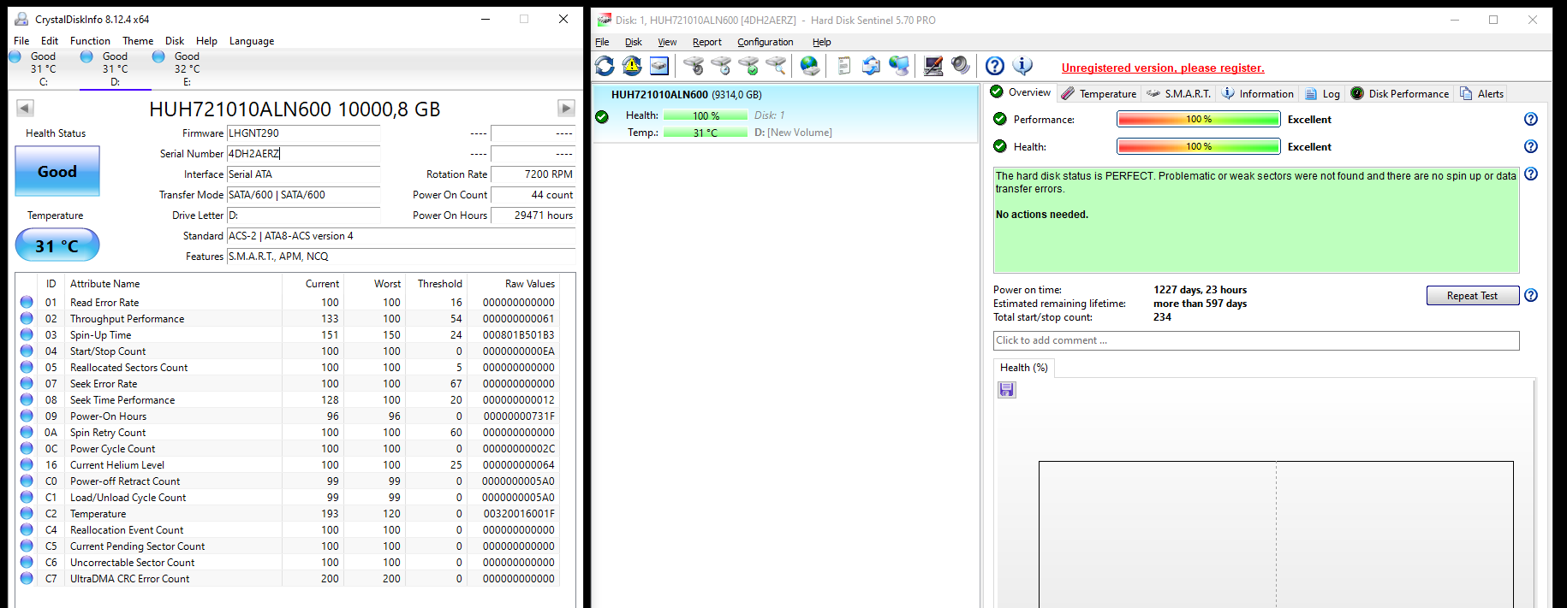
Task: Select disk D: in CrystalDiskInfo
Action: 115,68
